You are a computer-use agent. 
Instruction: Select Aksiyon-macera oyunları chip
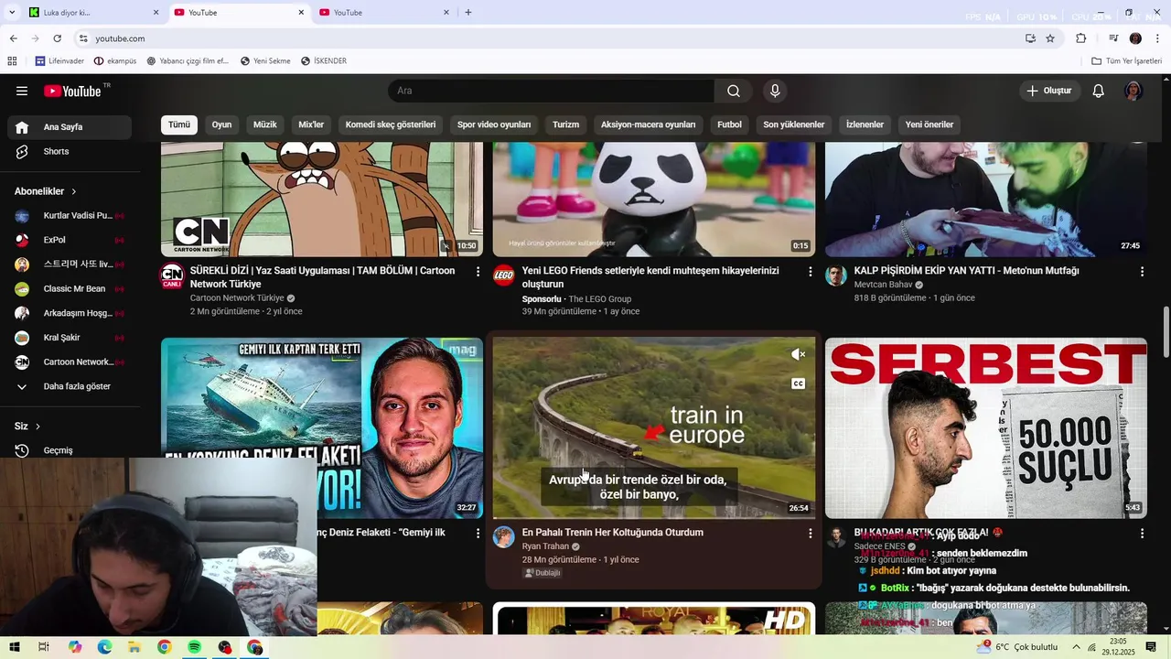tap(648, 124)
